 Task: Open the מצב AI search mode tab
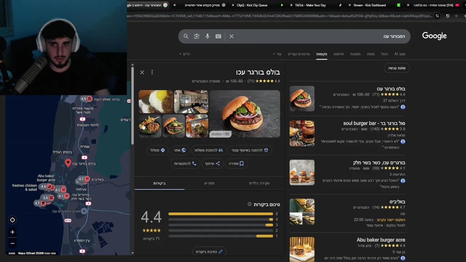click(400, 54)
